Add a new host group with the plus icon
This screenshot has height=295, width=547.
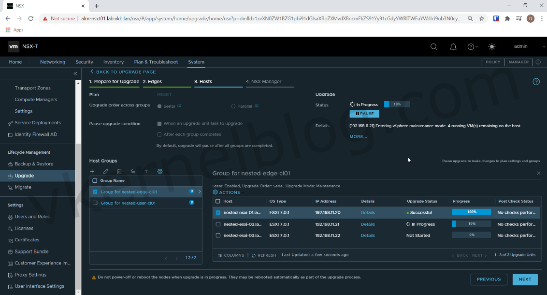click(92, 171)
